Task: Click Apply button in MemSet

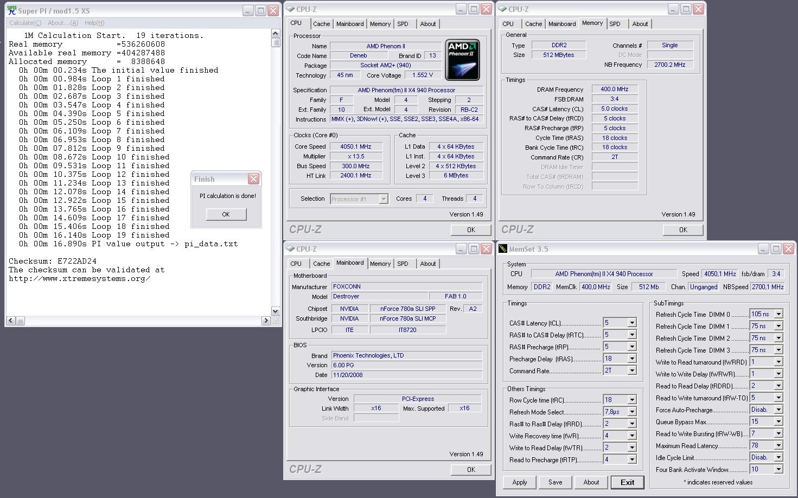Action: (520, 482)
